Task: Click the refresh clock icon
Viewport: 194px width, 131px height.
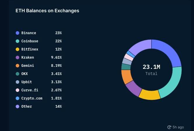Action: click(x=169, y=127)
